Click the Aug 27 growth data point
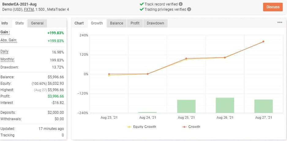Image resolution: width=287 pixels, height=141 pixels. 263,42
